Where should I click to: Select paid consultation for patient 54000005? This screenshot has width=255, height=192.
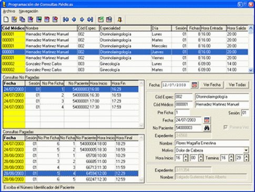(71, 150)
